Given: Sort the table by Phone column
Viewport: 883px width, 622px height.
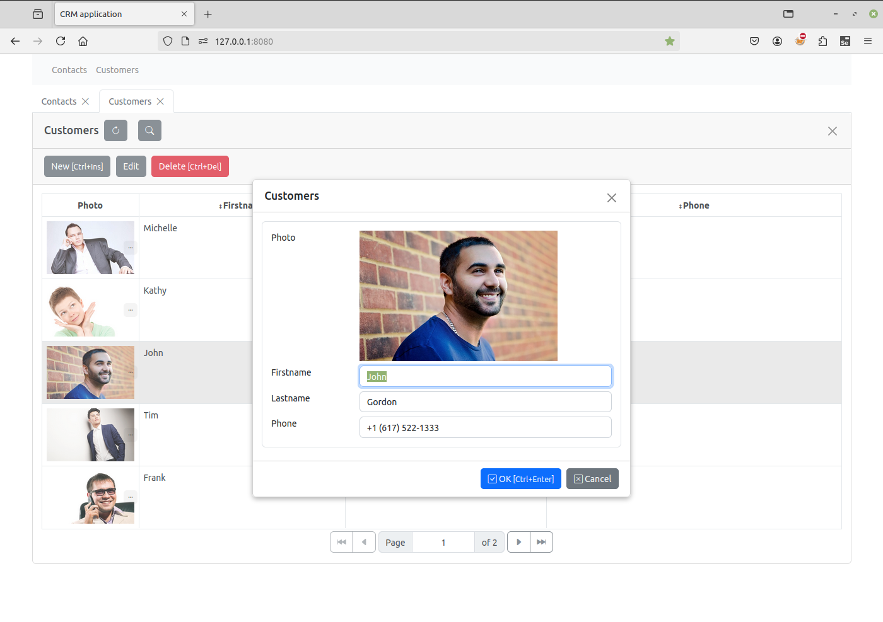Looking at the screenshot, I should coord(694,205).
